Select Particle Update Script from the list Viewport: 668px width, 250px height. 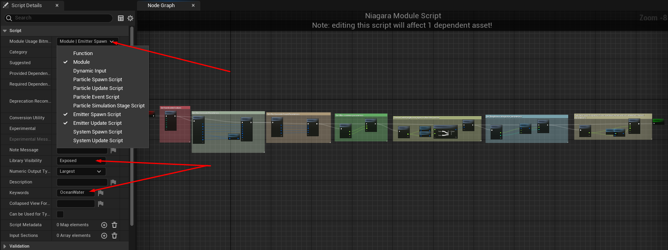tap(98, 88)
